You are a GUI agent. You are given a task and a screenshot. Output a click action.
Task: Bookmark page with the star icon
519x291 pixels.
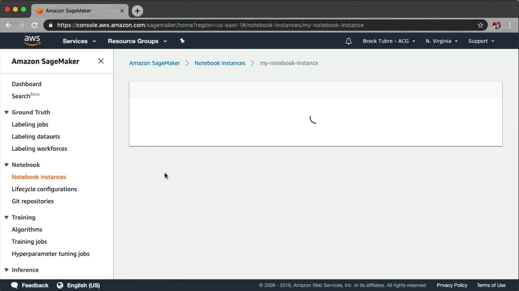(x=480, y=25)
